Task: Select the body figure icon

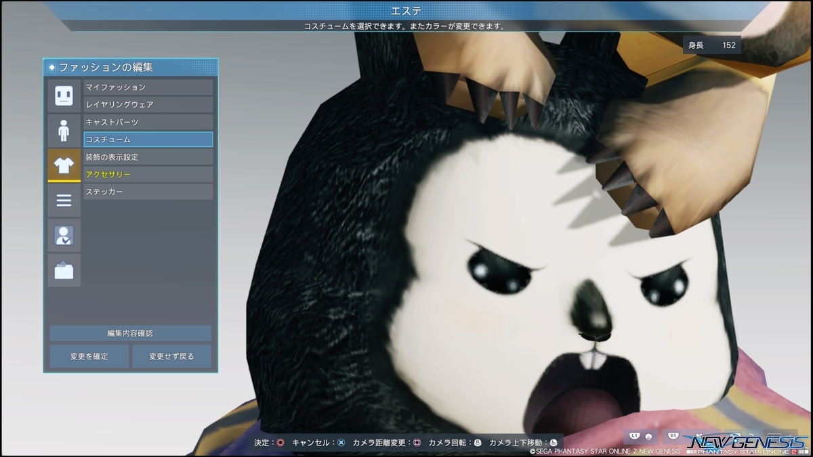Action: pyautogui.click(x=64, y=131)
